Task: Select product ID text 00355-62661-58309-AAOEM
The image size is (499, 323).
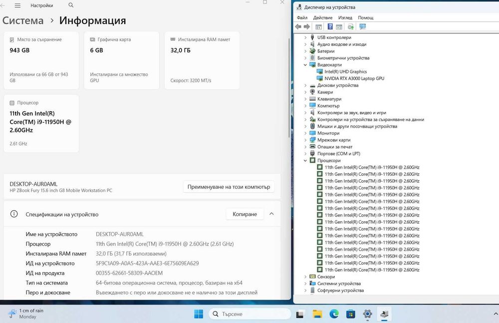Action: tap(129, 273)
